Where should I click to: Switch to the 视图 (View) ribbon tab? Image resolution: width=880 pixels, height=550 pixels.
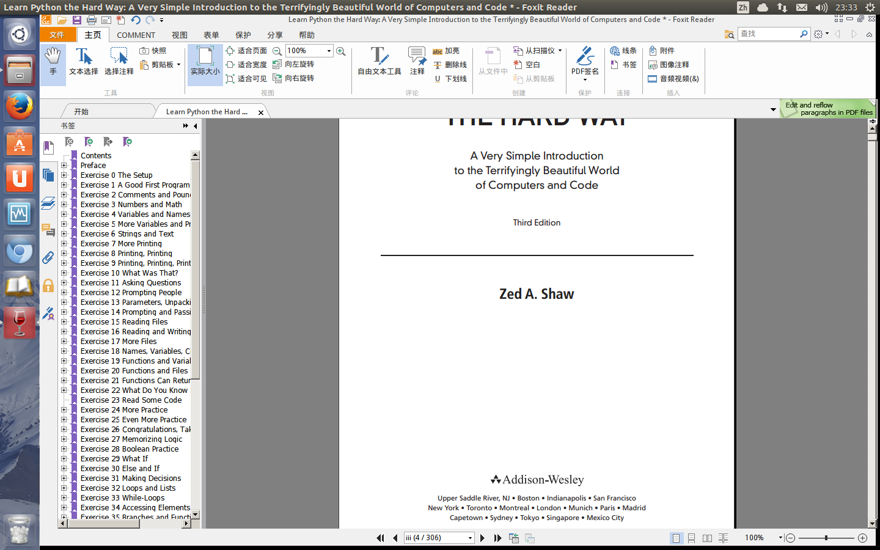click(x=180, y=35)
